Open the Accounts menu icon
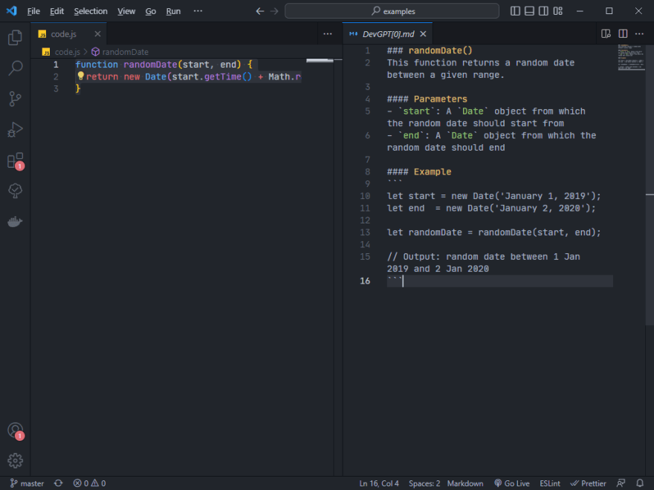The image size is (654, 490). tap(15, 431)
